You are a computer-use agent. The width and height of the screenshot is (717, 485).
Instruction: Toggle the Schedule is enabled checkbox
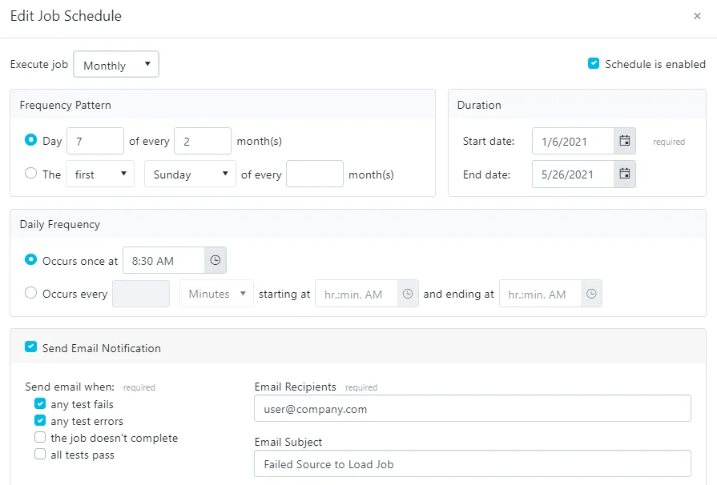click(x=594, y=63)
